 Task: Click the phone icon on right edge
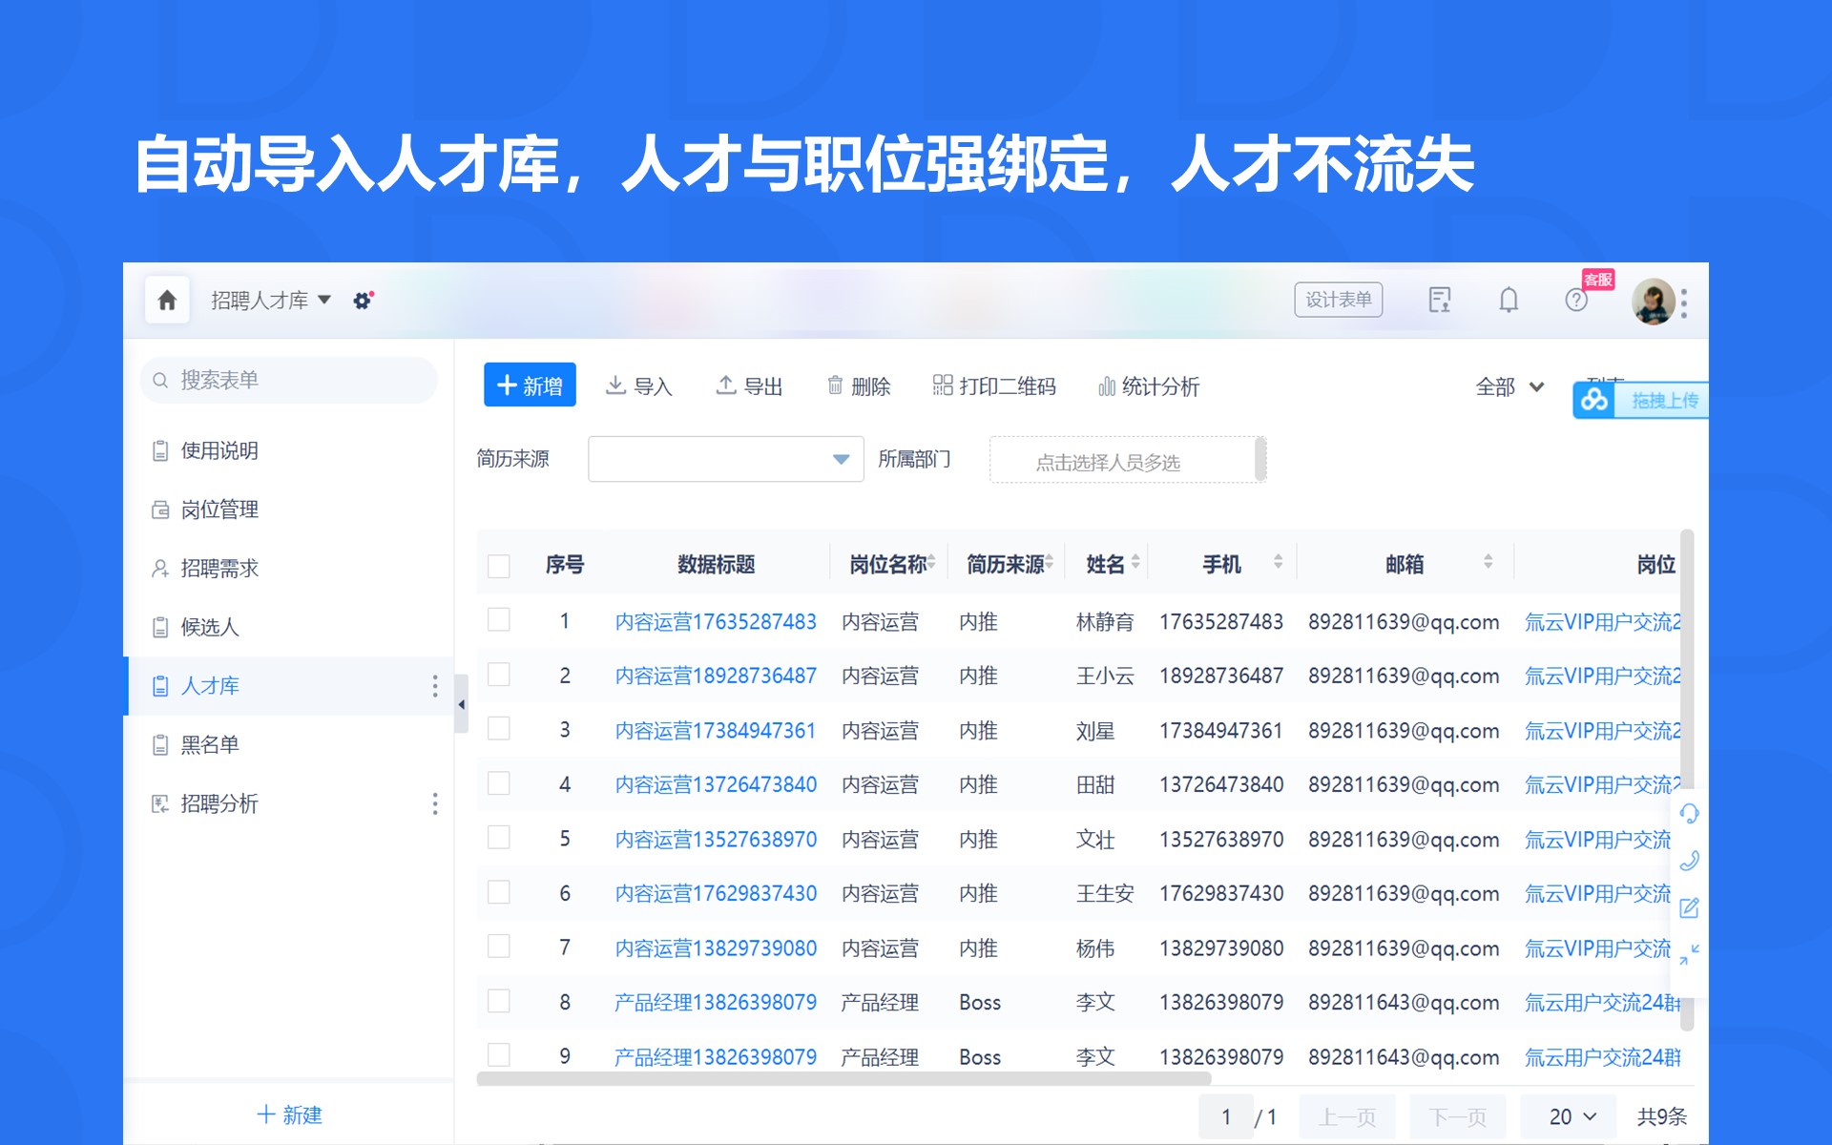(x=1689, y=861)
